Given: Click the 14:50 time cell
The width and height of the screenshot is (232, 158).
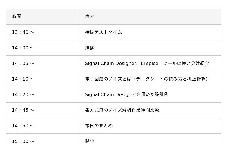Looking at the screenshot, I should pyautogui.click(x=42, y=126).
